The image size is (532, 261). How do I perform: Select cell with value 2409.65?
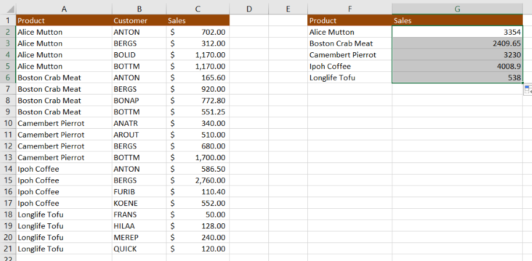click(457, 43)
